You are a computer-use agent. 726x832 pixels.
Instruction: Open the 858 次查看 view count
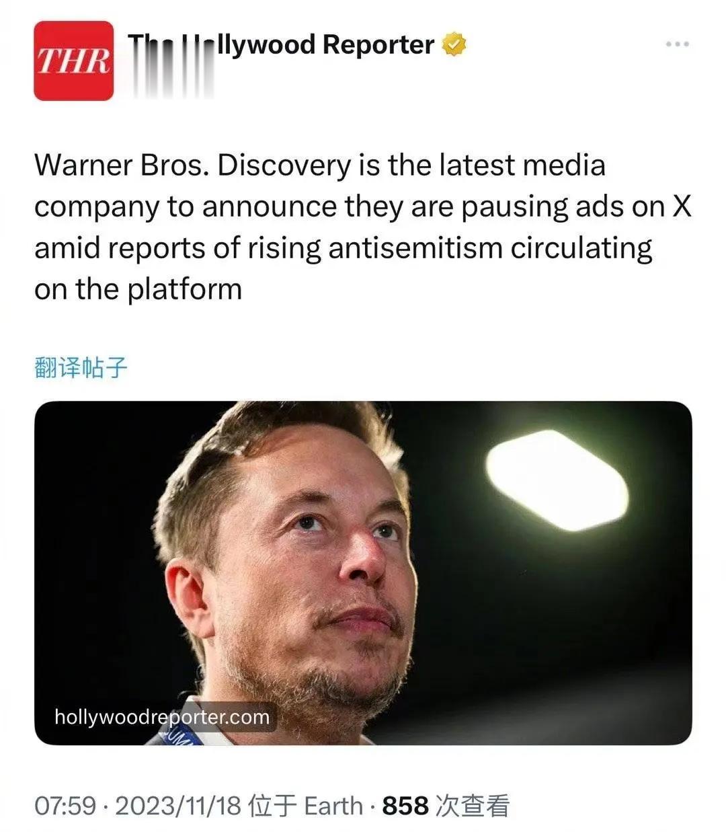click(446, 805)
